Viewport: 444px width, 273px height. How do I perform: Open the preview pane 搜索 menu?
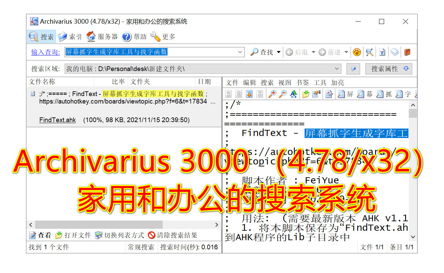[267, 83]
